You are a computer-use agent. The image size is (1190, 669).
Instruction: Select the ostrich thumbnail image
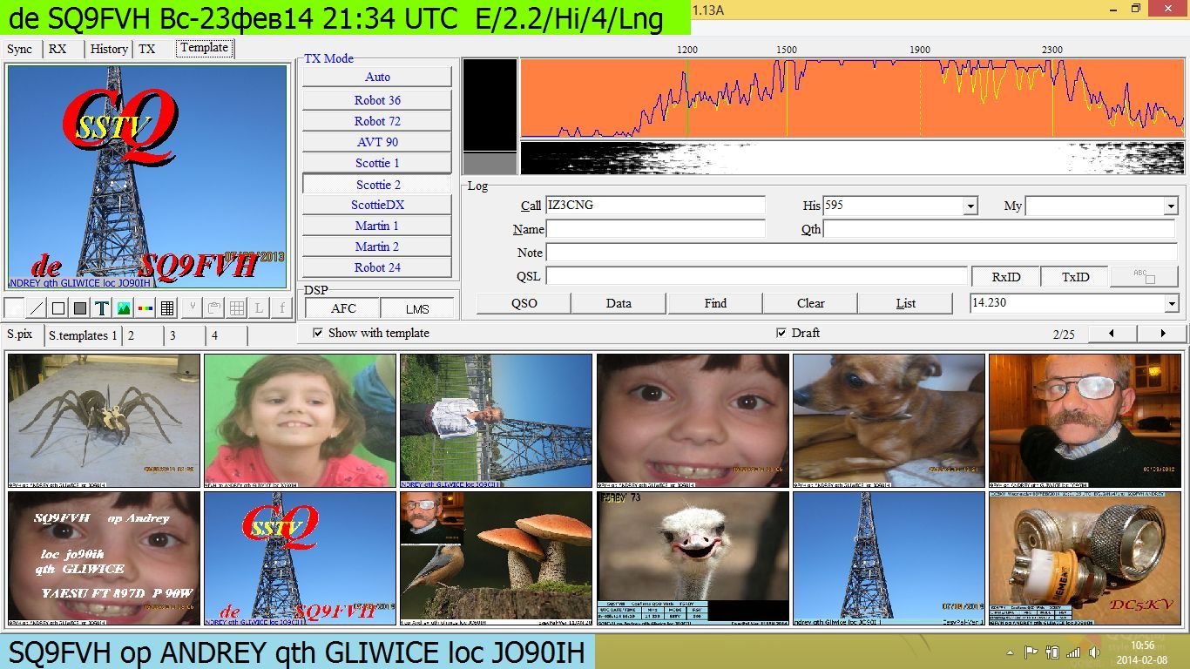693,557
